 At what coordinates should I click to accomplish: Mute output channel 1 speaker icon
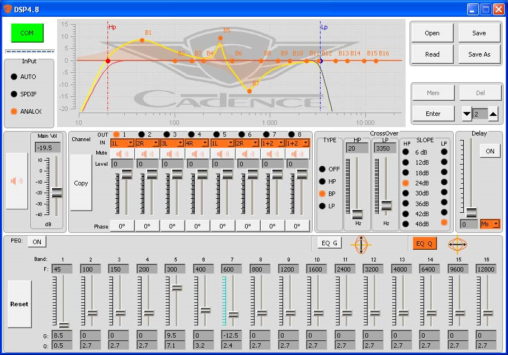pos(122,153)
